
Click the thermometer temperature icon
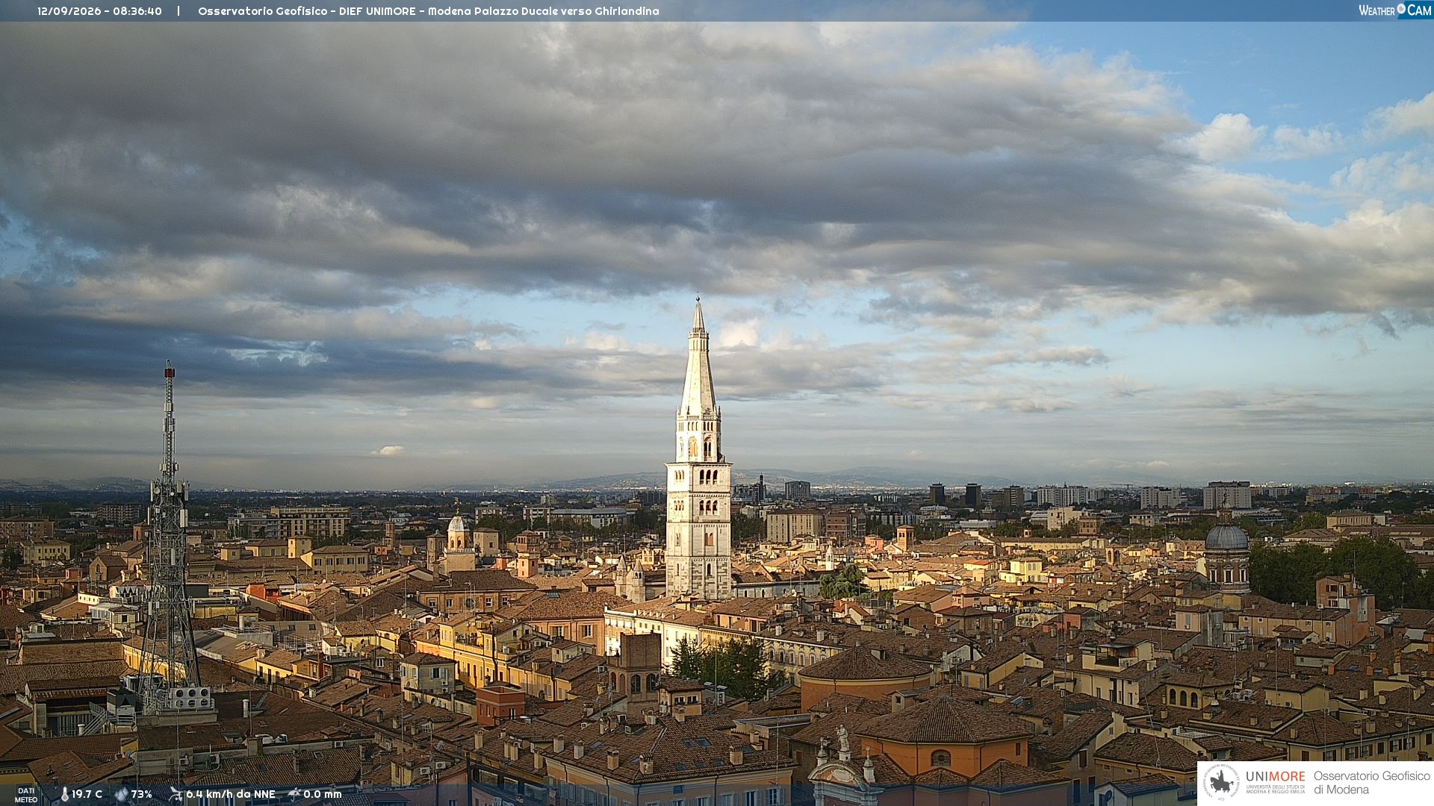[x=65, y=795]
